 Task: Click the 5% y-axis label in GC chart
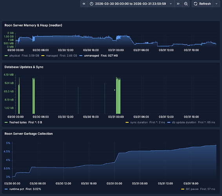(x=8, y=143)
